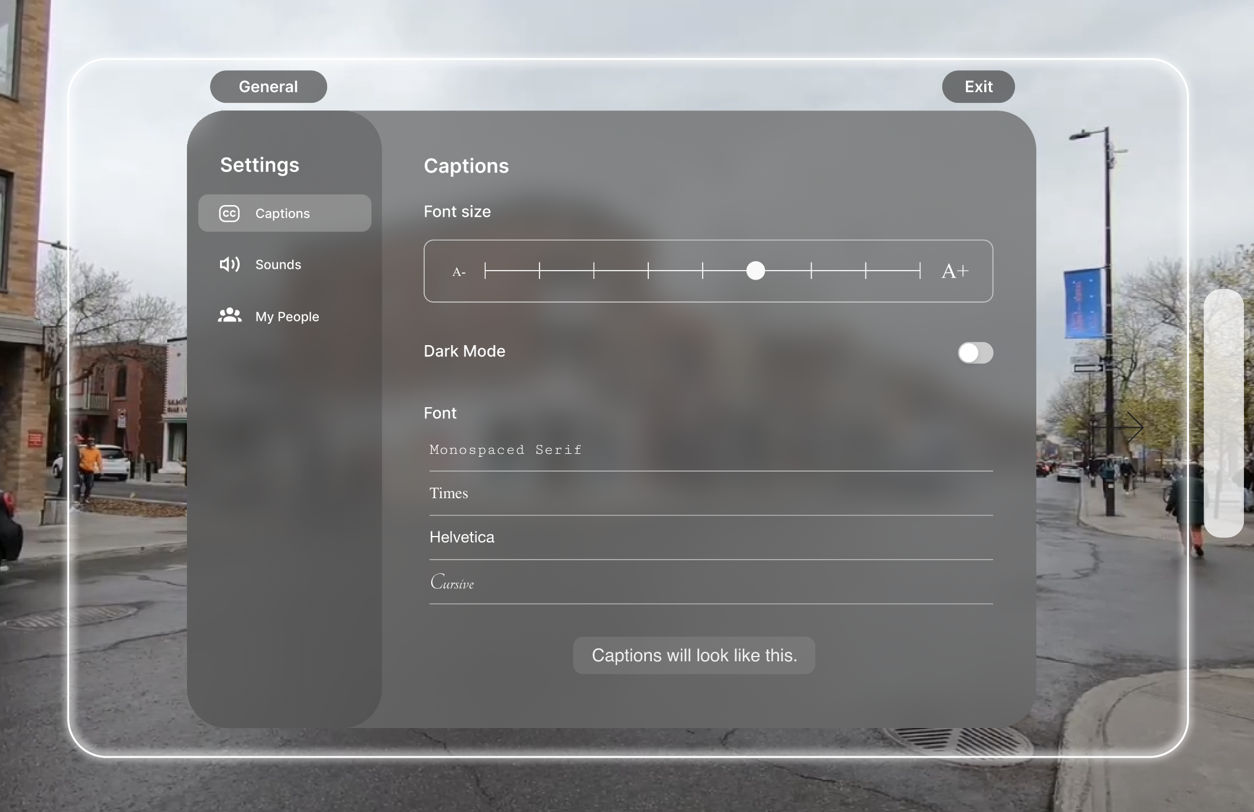Set font size to the smallest tick

point(486,271)
